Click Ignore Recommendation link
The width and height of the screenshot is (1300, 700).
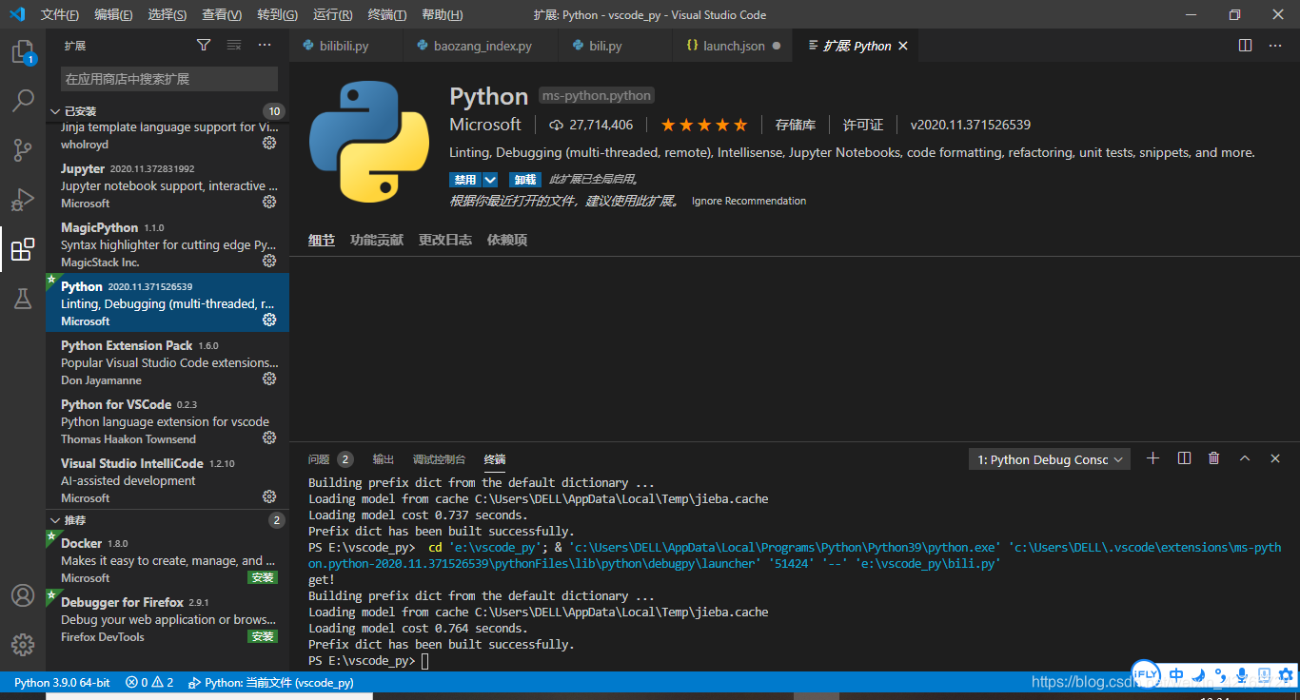749,201
